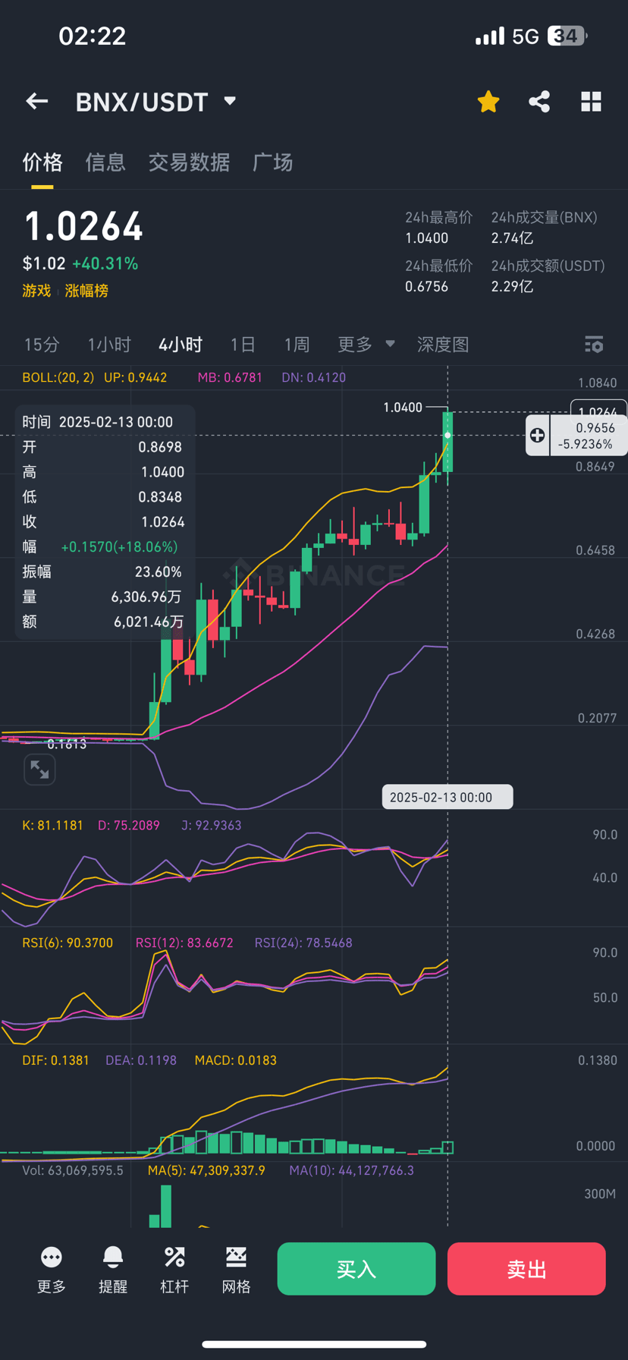Tap the cellular signal bars in status bar

(x=489, y=36)
